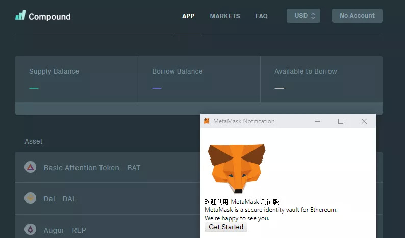Click the Dai token icon
The height and width of the screenshot is (238, 405).
coord(30,198)
